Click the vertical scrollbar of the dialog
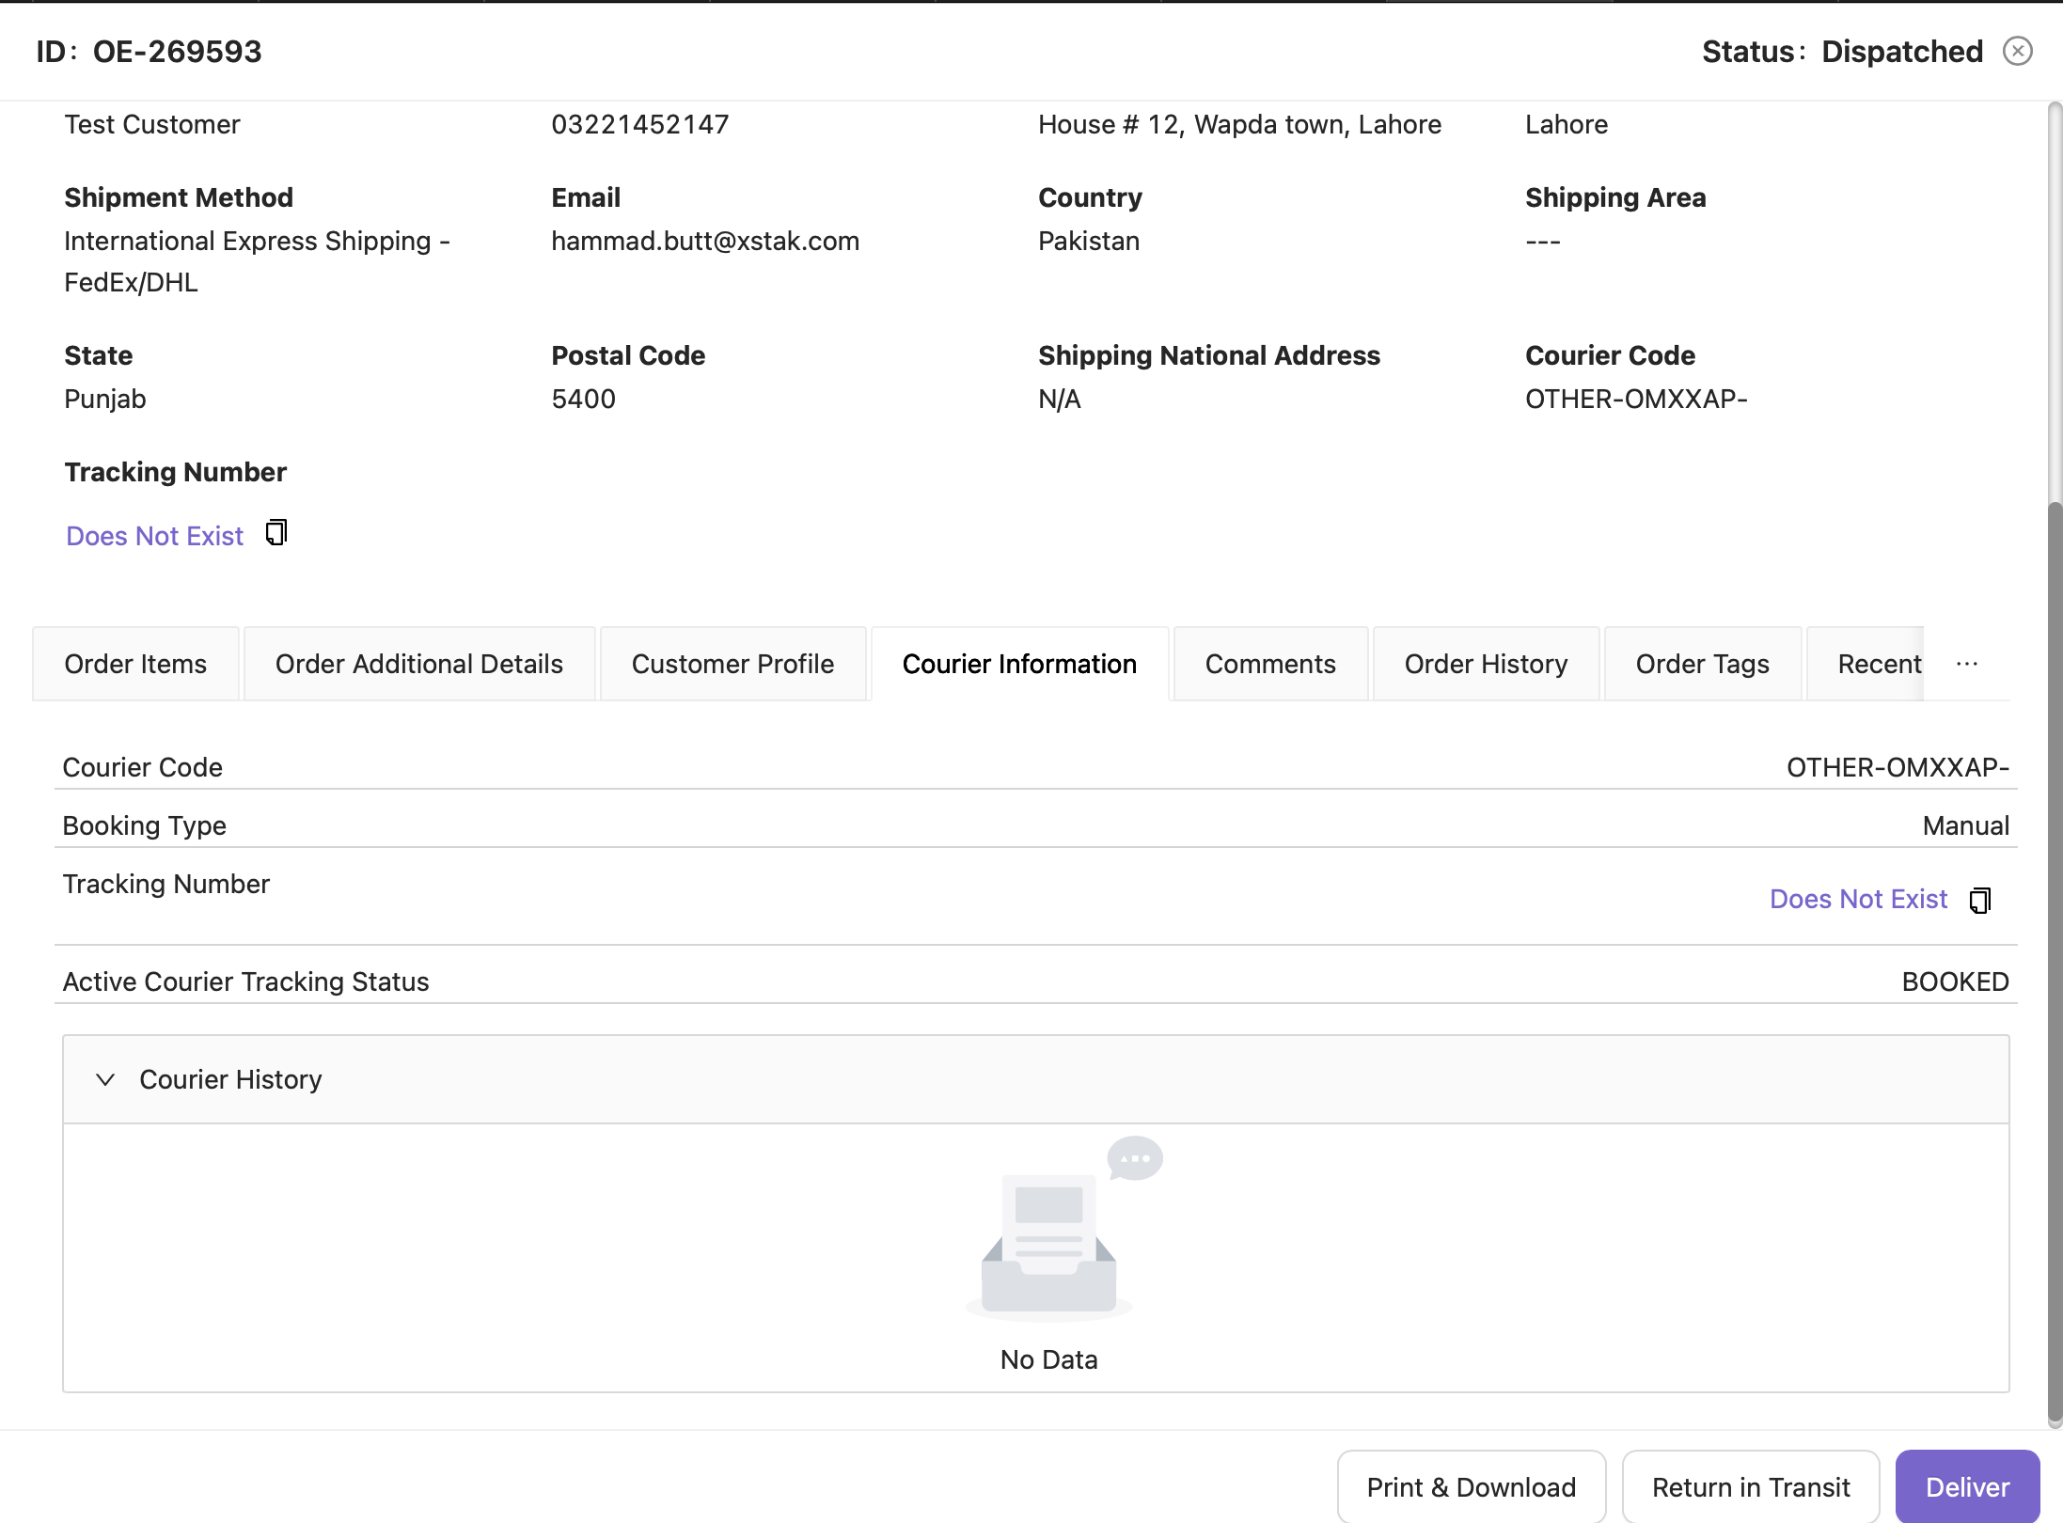The image size is (2063, 1523). point(2055,964)
